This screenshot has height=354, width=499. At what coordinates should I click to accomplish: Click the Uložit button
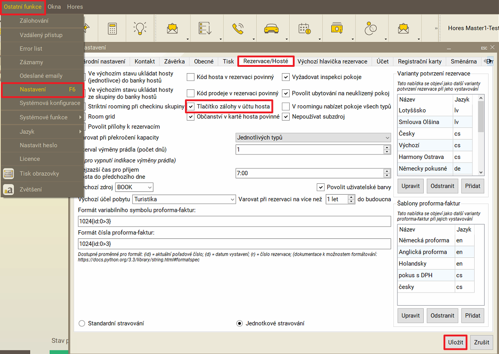coord(456,343)
